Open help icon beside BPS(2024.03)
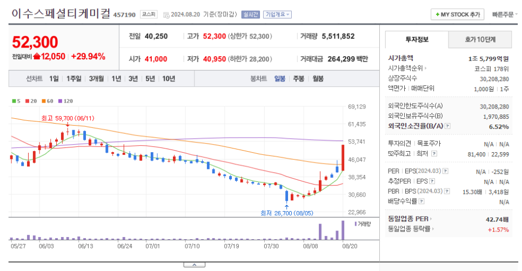 (x=447, y=191)
